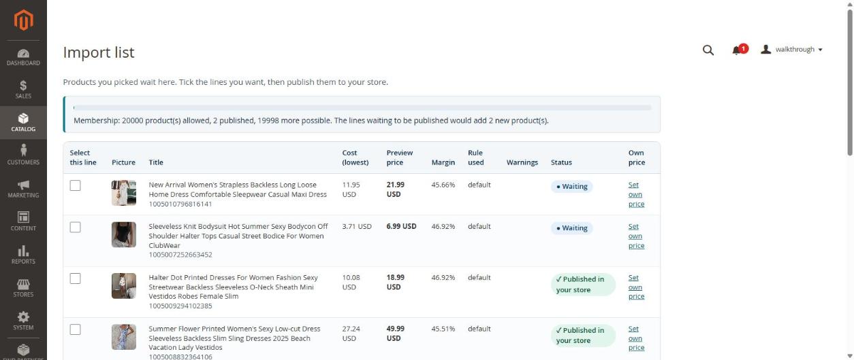Open the Catalog sidebar menu
Viewport: 854px width, 360px height.
click(x=23, y=123)
